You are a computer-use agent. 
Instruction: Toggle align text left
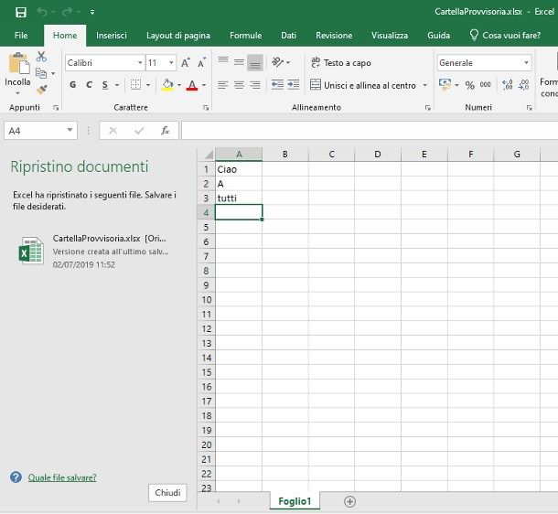223,85
